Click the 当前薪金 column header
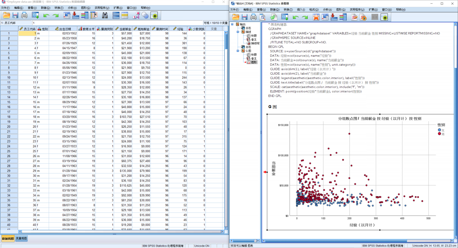The height and width of the screenshot is (248, 458). click(x=123, y=29)
